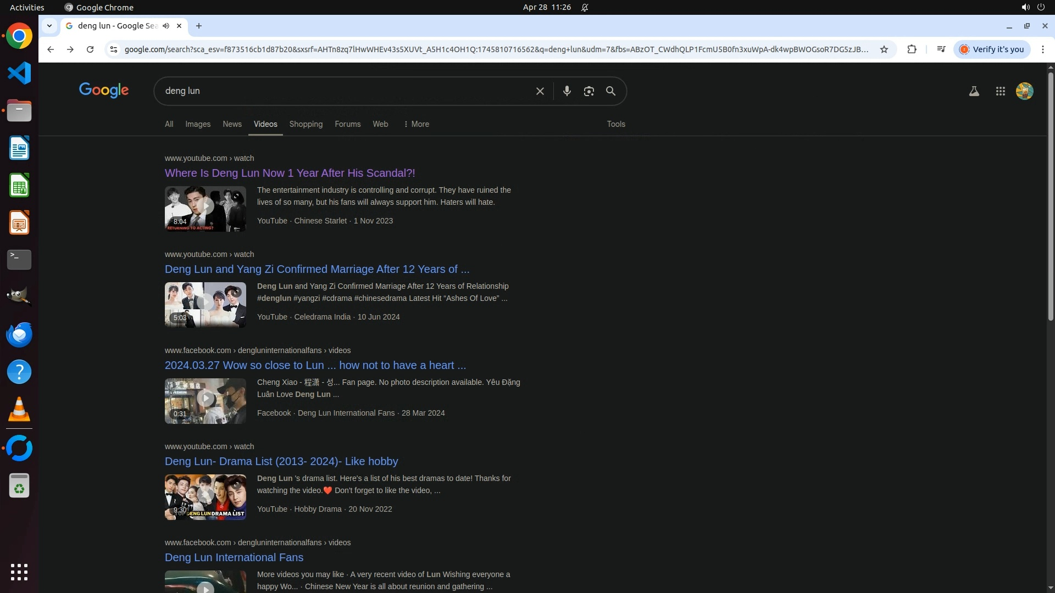Image resolution: width=1055 pixels, height=593 pixels.
Task: Expand the More search filters menu
Action: coord(416,124)
